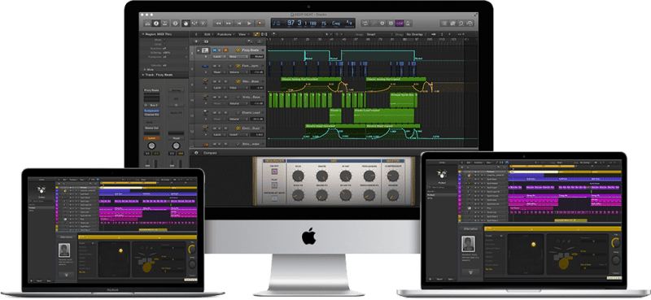Viewport: 651px width, 300px height.
Task: Click the Read button on the right channel strip
Action: point(176,138)
